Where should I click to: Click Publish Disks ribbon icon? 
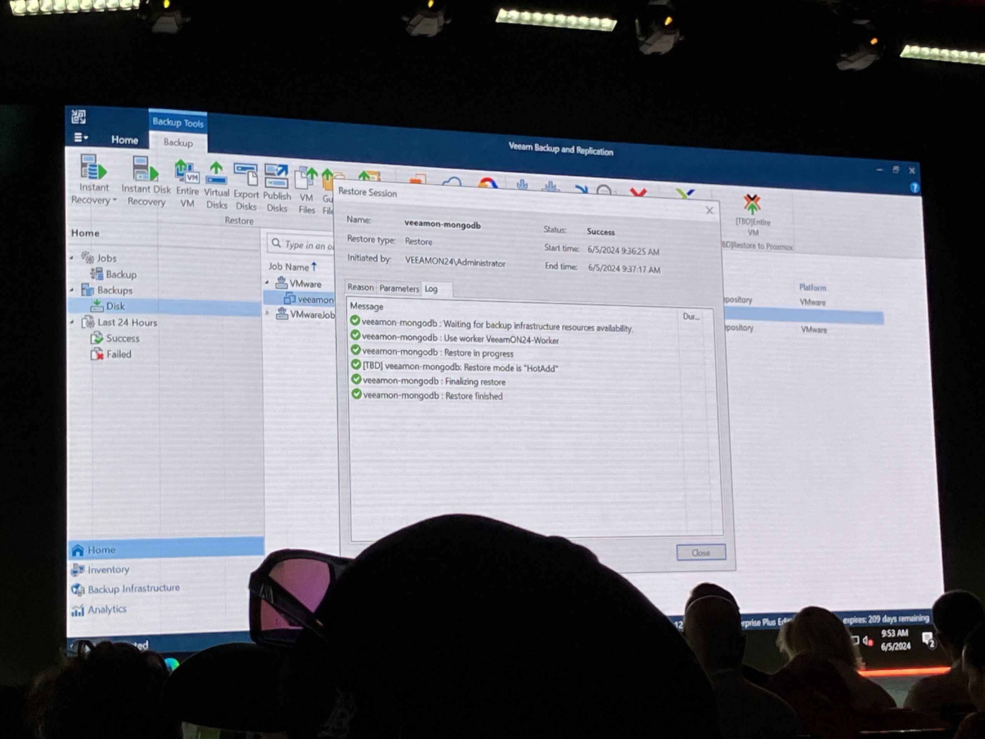[277, 176]
